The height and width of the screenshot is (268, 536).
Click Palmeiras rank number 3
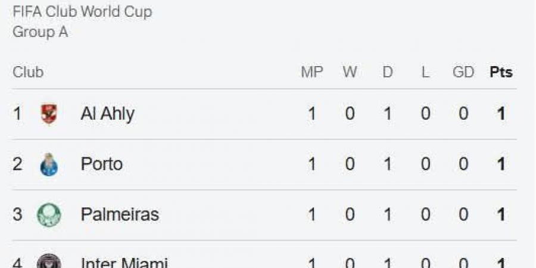(x=17, y=214)
